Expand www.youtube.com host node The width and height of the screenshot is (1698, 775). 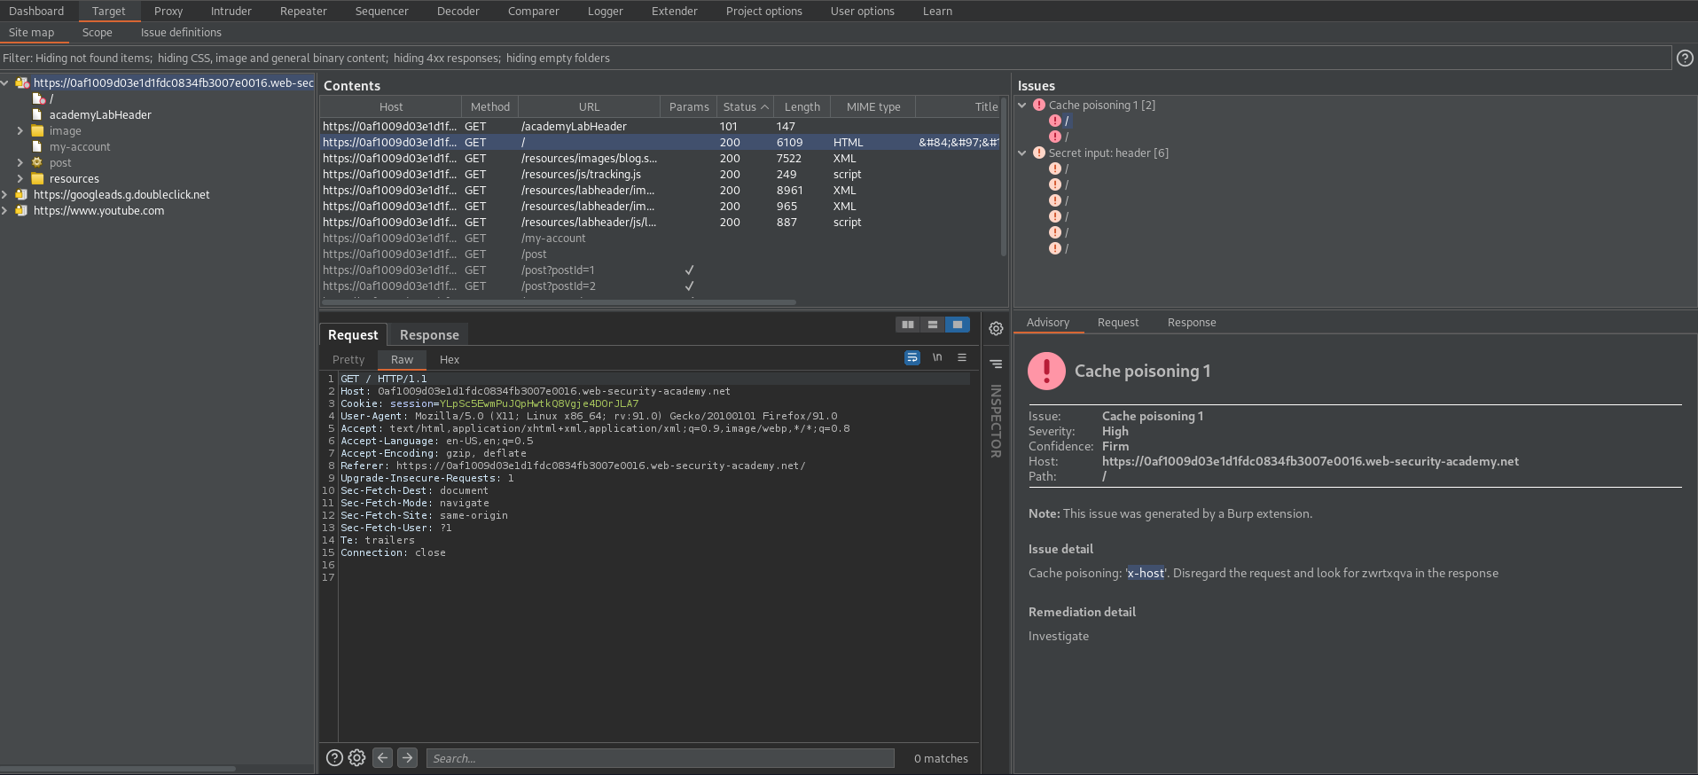(x=5, y=211)
